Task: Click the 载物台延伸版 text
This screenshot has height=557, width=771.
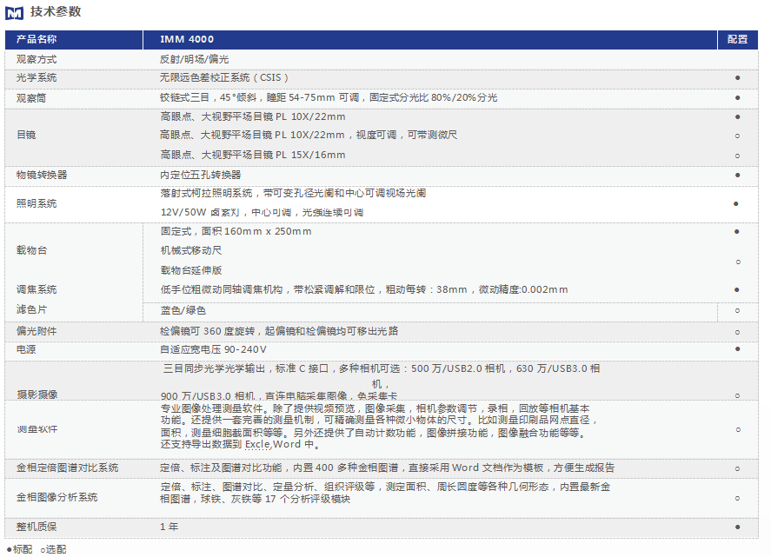Action: [191, 270]
